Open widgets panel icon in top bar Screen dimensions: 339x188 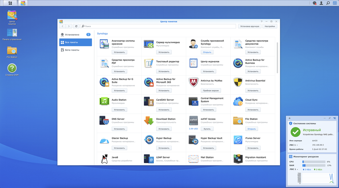335,3
